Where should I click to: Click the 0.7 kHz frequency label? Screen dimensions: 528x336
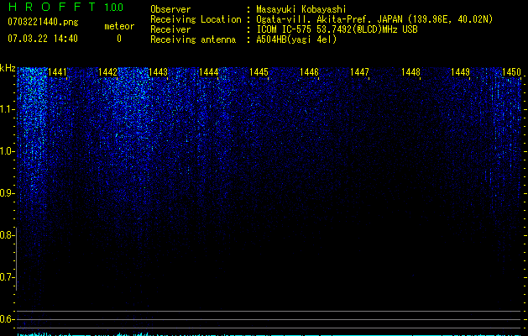click(7, 277)
